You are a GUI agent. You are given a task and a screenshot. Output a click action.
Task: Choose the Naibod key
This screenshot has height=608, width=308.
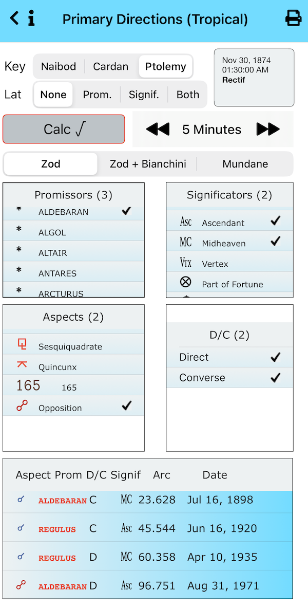coord(59,66)
